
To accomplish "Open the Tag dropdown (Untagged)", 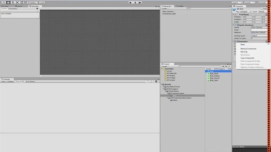I will point(245,11).
